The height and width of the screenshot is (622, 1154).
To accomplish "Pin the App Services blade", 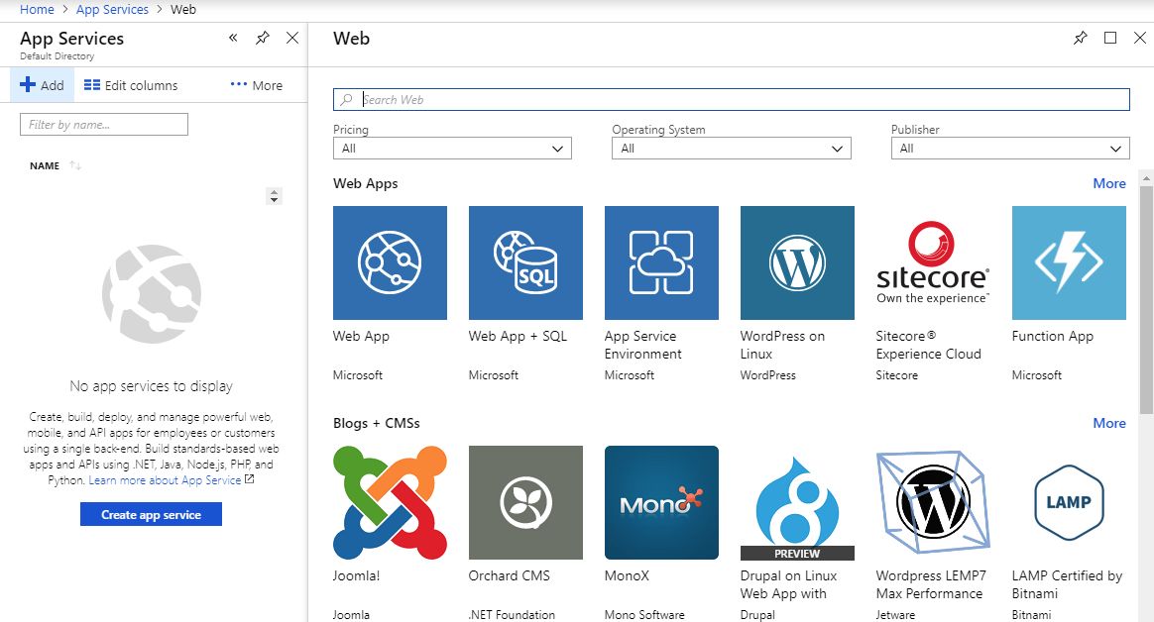I will click(x=263, y=38).
